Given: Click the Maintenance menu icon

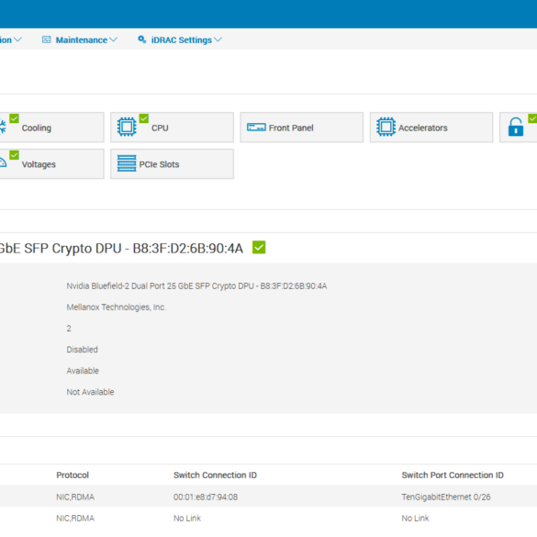Looking at the screenshot, I should 46,39.
